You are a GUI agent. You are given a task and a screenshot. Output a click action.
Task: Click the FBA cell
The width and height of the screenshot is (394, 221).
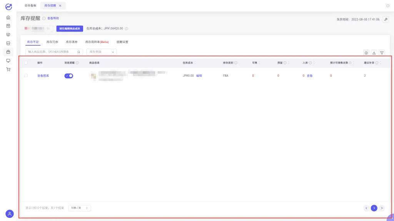tap(225, 76)
